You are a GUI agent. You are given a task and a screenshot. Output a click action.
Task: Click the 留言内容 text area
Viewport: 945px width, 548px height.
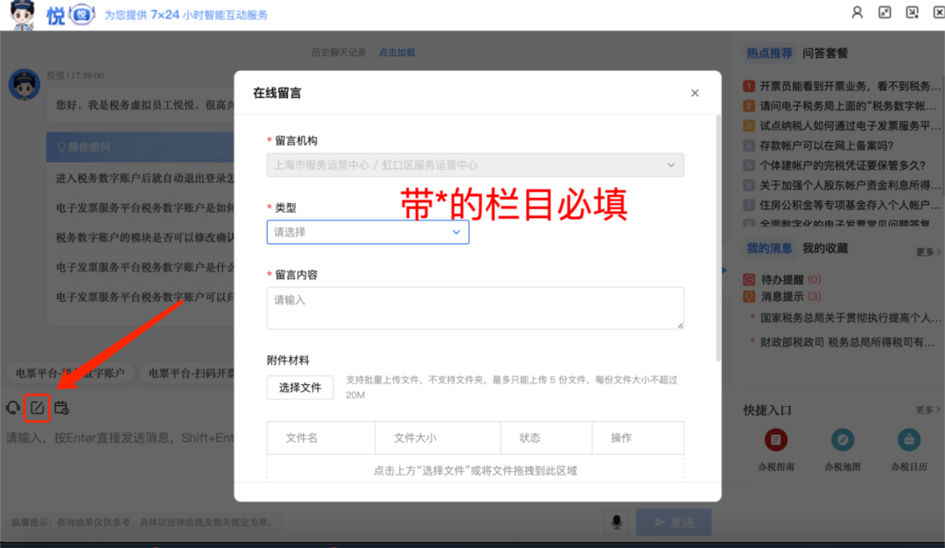pos(475,308)
